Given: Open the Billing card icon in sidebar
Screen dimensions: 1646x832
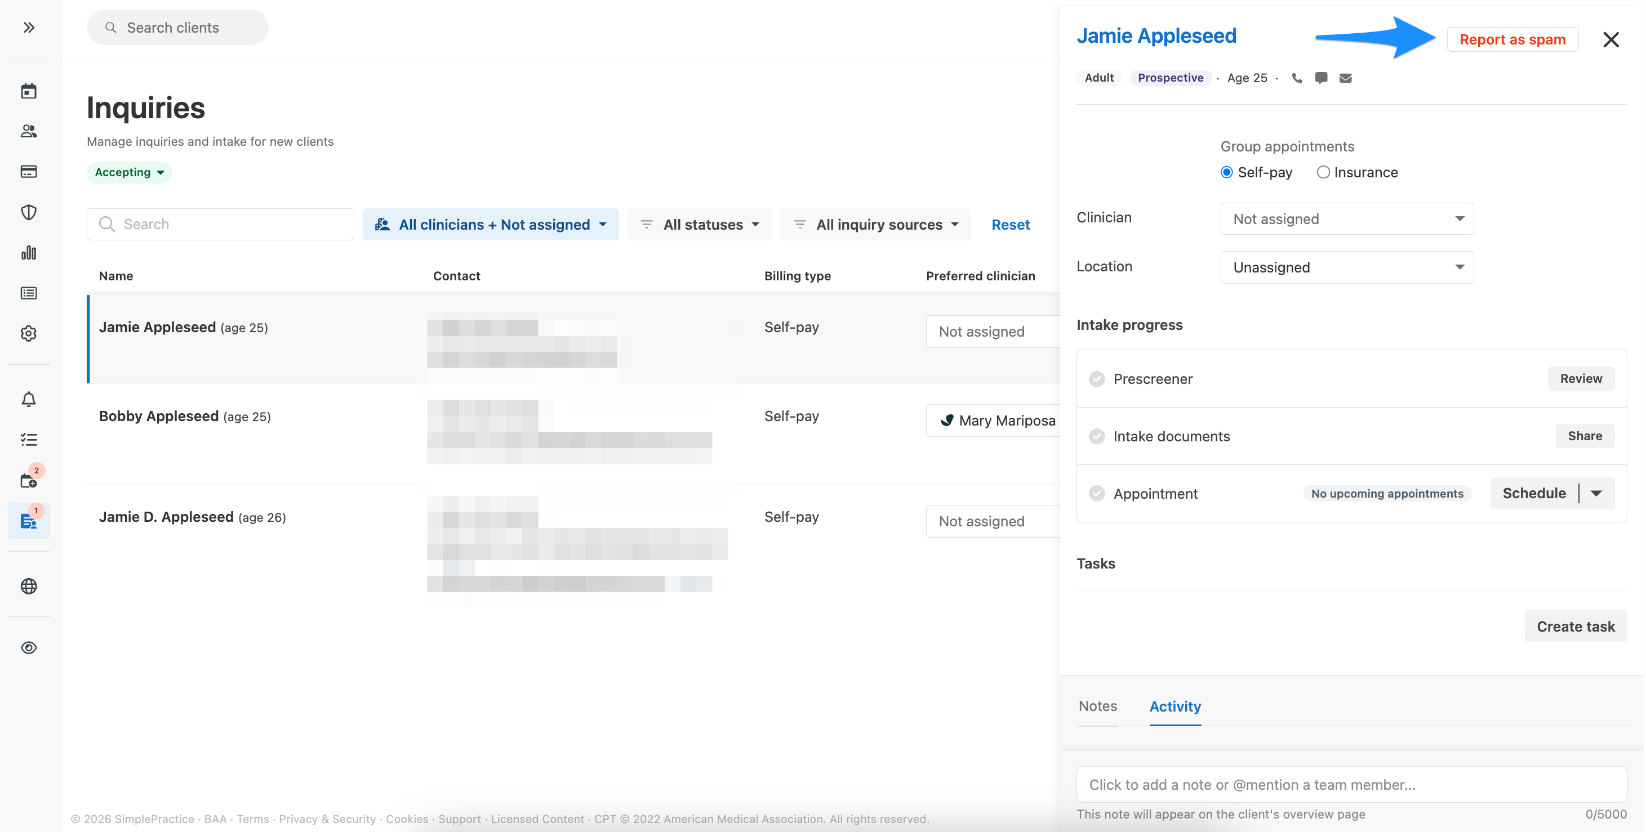Looking at the screenshot, I should coord(29,171).
